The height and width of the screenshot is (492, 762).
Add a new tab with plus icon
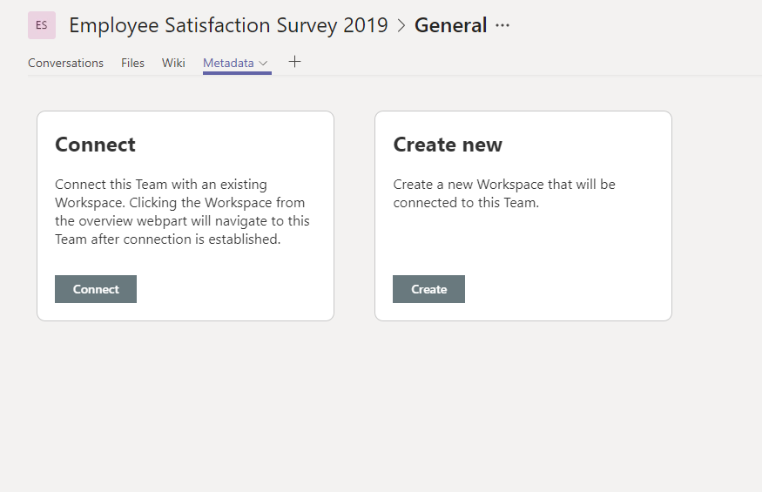[x=294, y=62]
